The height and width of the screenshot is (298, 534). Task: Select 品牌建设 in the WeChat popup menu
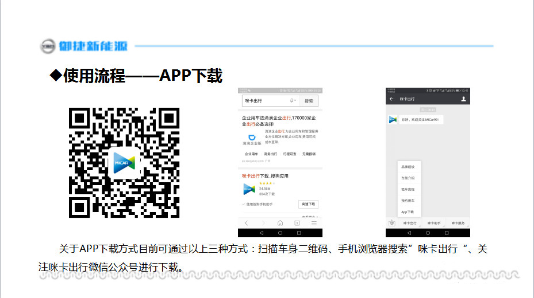(409, 167)
